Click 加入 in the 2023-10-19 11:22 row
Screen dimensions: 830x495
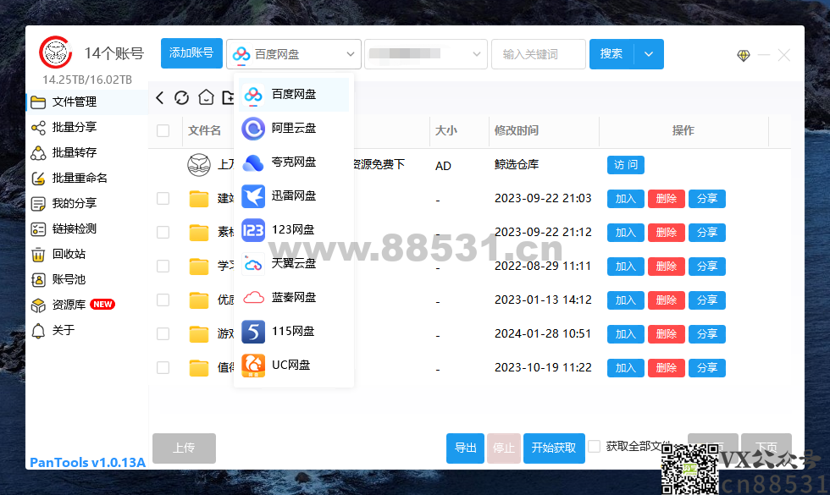click(626, 367)
